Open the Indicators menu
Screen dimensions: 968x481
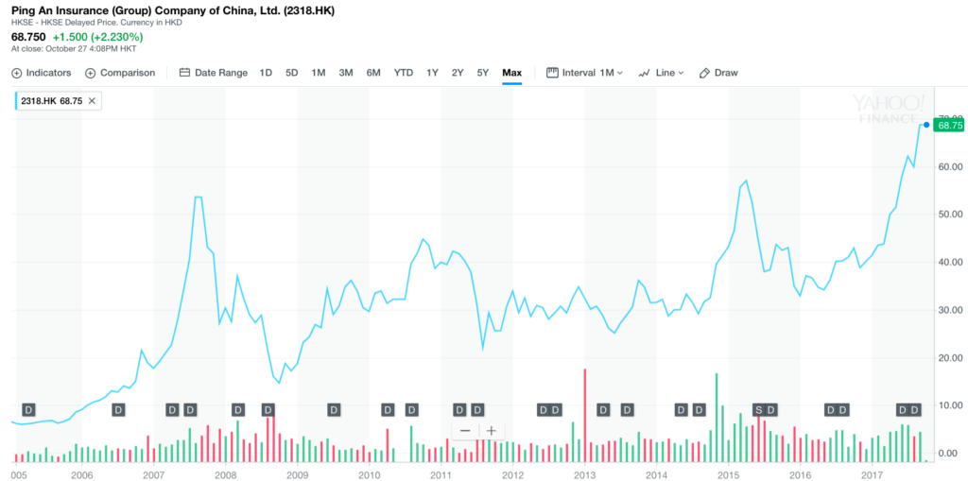point(42,73)
